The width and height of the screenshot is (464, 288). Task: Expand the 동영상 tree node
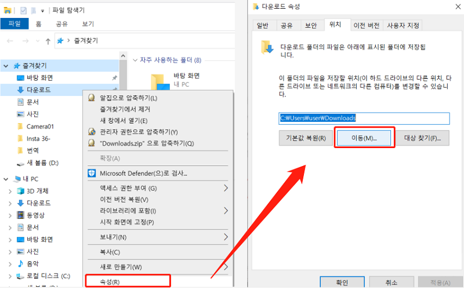tap(10, 215)
